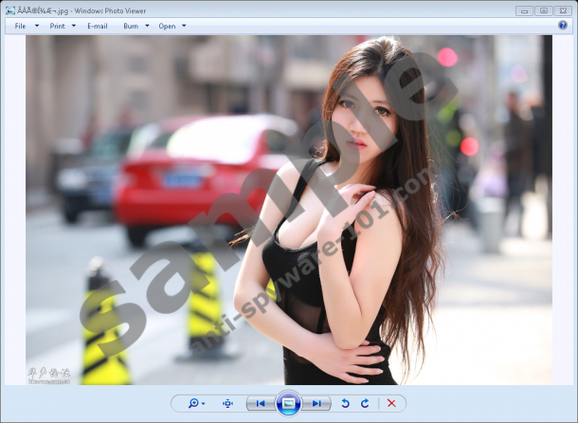Click the E-mail button
This screenshot has width=578, height=423.
click(x=98, y=26)
